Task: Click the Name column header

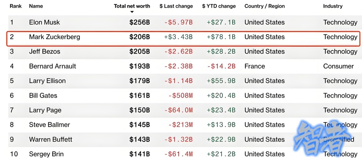Action: 36,6
